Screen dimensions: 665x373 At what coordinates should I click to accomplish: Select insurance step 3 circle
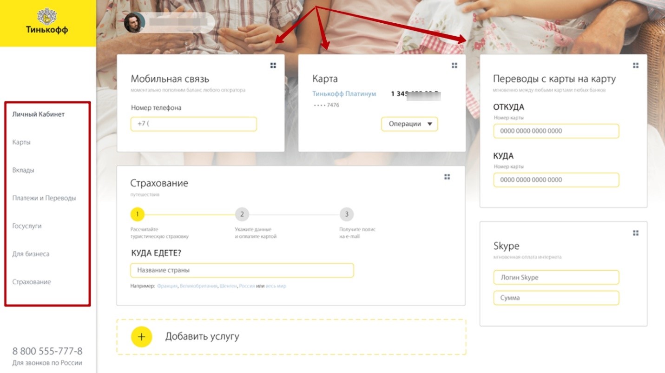(347, 215)
